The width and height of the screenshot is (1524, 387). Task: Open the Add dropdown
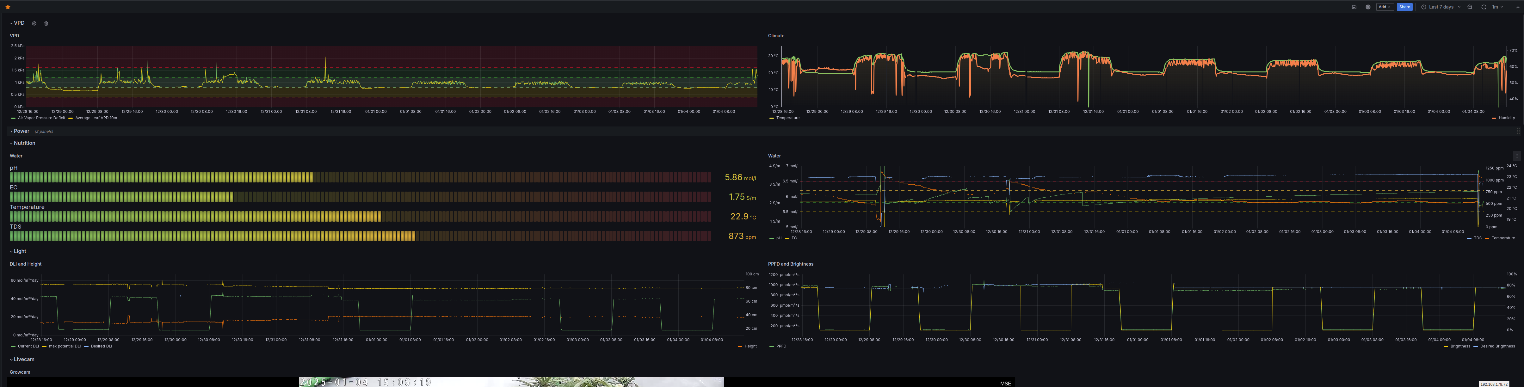pyautogui.click(x=1385, y=7)
